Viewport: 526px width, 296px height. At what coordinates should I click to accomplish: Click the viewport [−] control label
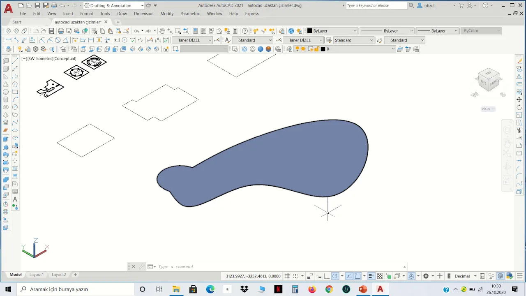(x=24, y=59)
